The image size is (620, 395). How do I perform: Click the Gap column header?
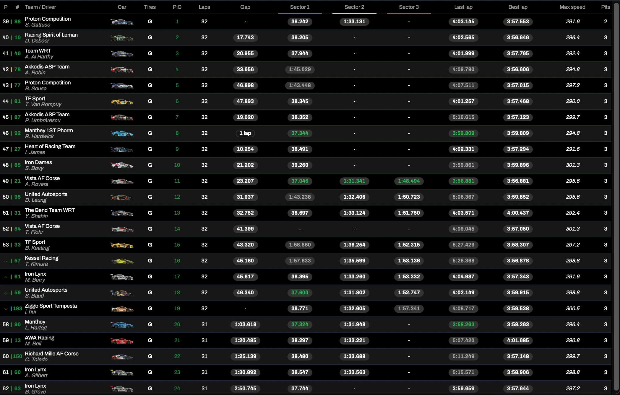(245, 7)
